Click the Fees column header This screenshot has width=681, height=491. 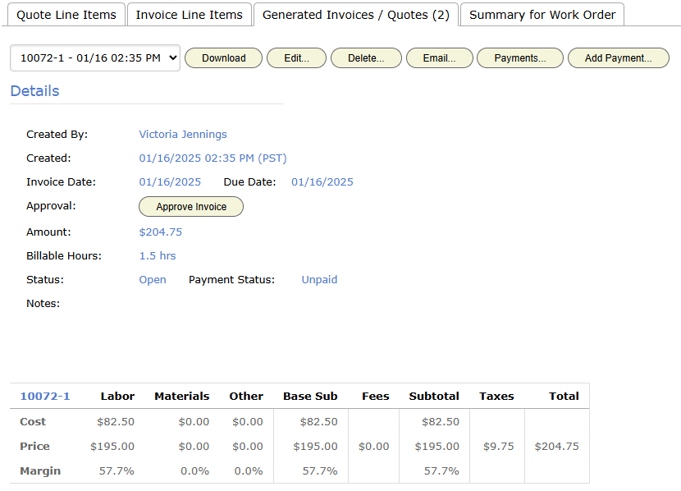coord(376,397)
